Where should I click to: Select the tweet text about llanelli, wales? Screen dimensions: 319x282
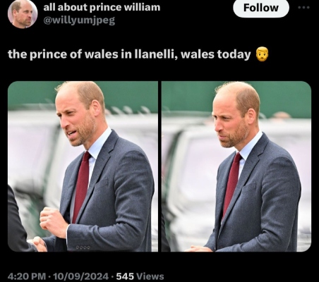click(129, 54)
